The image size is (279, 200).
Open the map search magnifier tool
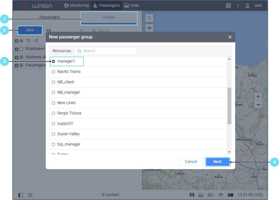pos(149,18)
